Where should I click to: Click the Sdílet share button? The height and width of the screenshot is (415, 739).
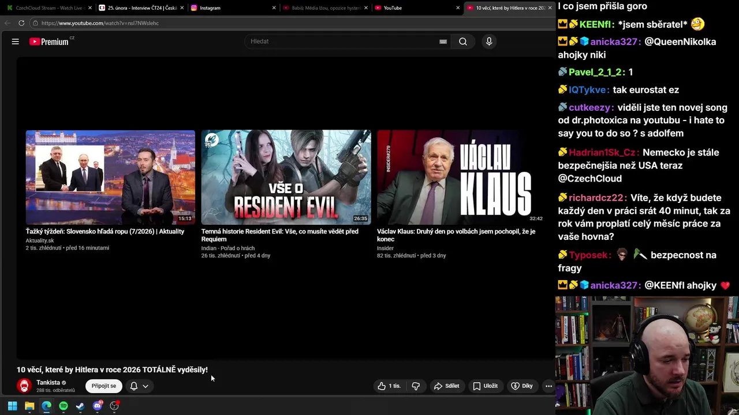click(447, 386)
